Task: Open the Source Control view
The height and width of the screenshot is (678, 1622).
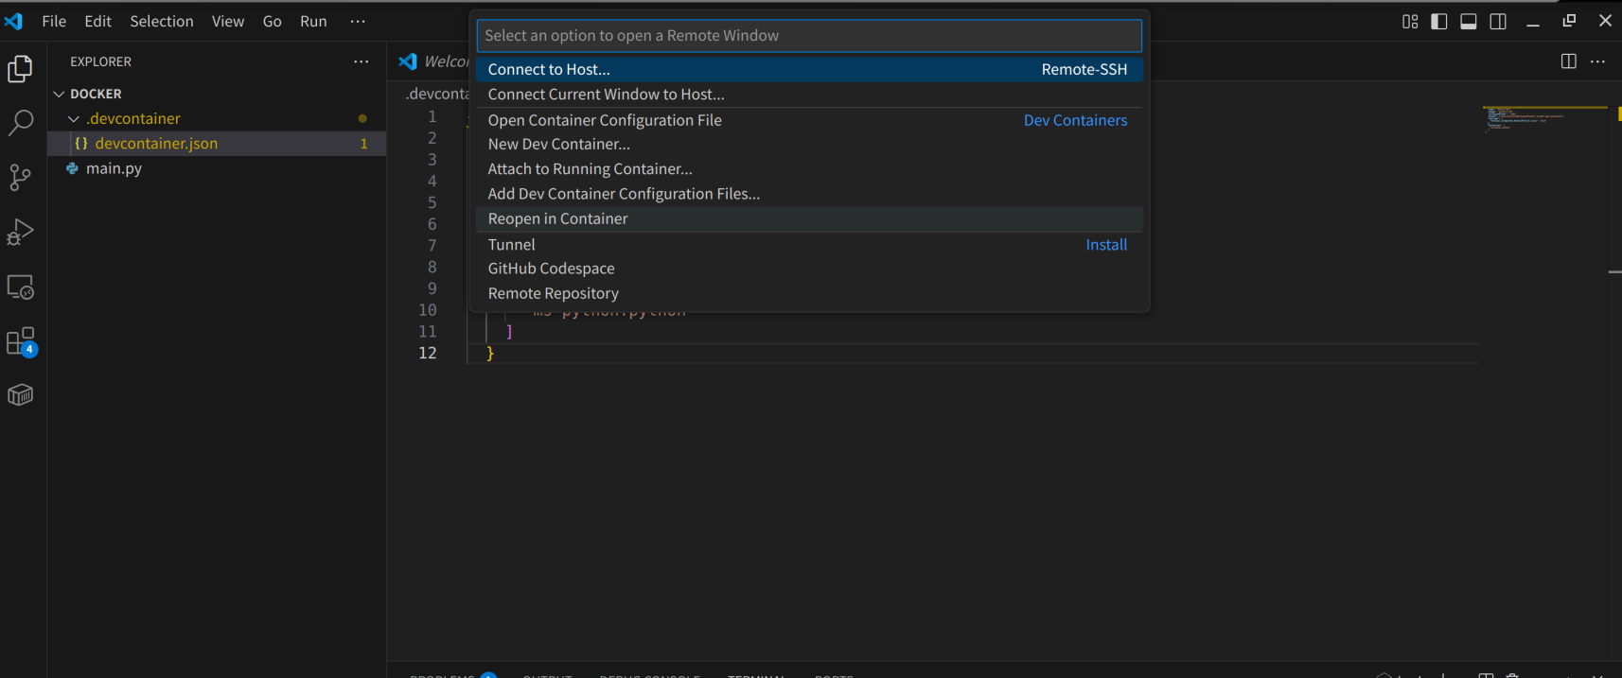Action: coord(21,177)
